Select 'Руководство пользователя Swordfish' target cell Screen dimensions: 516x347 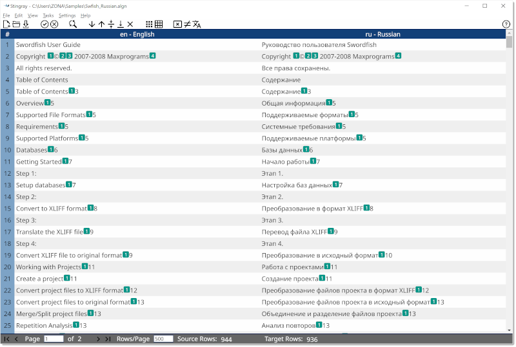(382, 44)
